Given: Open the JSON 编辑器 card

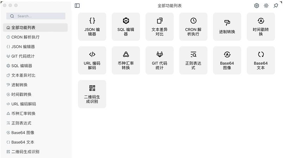Looking at the screenshot, I should [x=92, y=27].
